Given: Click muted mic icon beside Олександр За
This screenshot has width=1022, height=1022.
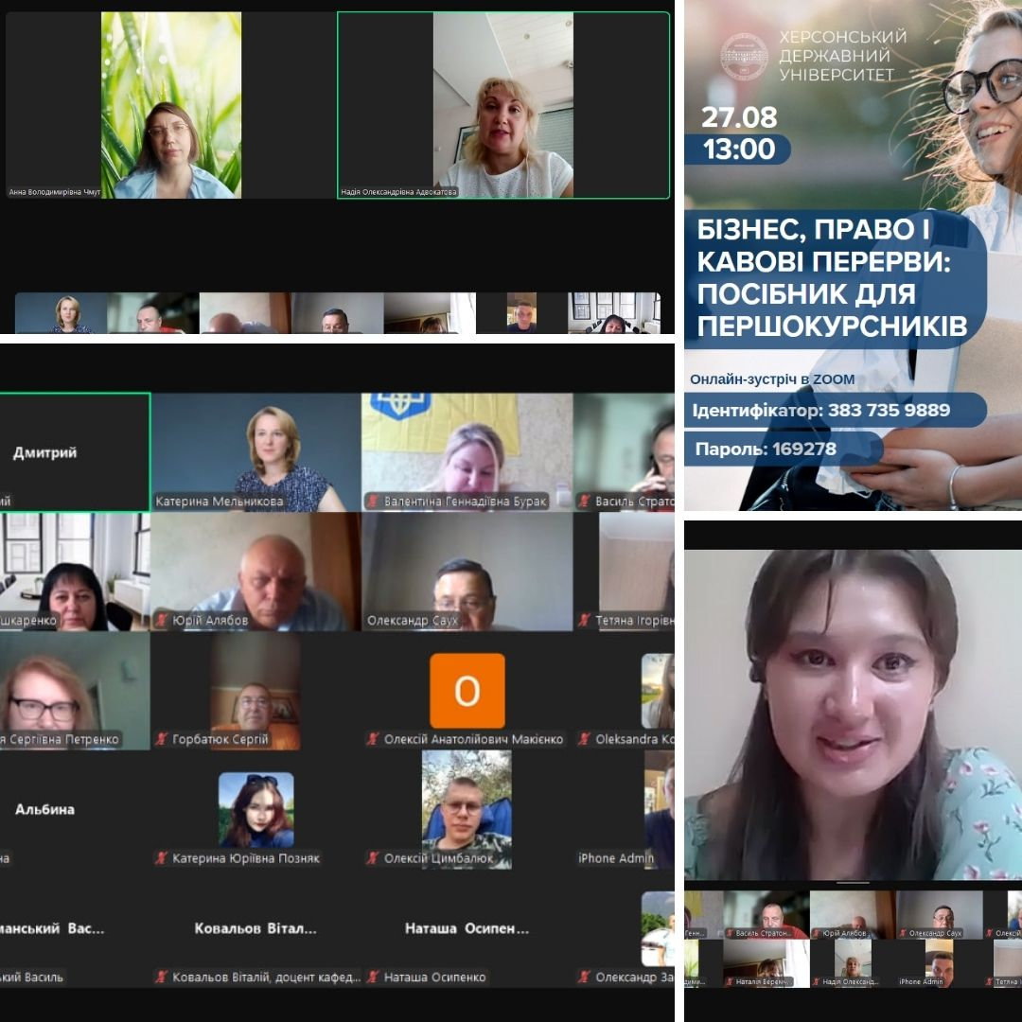Looking at the screenshot, I should pyautogui.click(x=585, y=977).
